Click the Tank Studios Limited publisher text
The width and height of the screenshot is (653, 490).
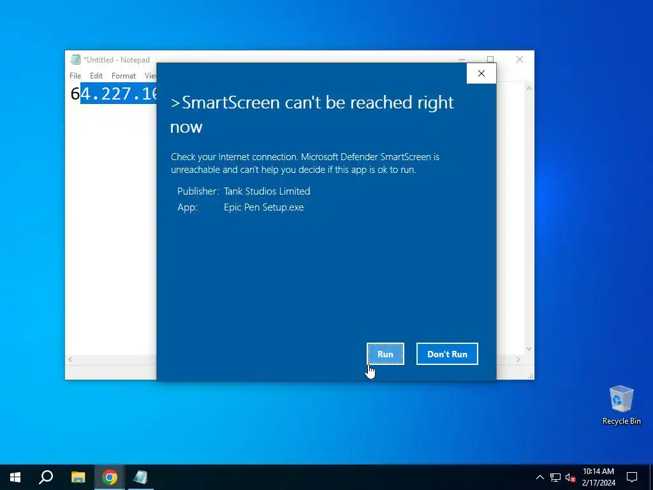point(267,191)
